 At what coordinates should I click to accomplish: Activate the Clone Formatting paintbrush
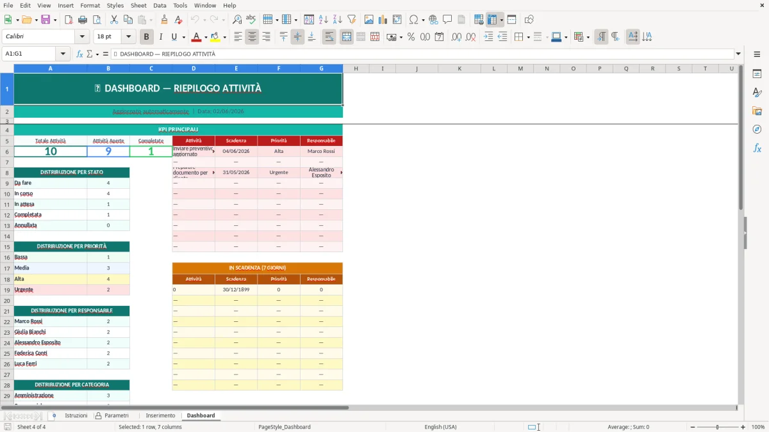(165, 20)
